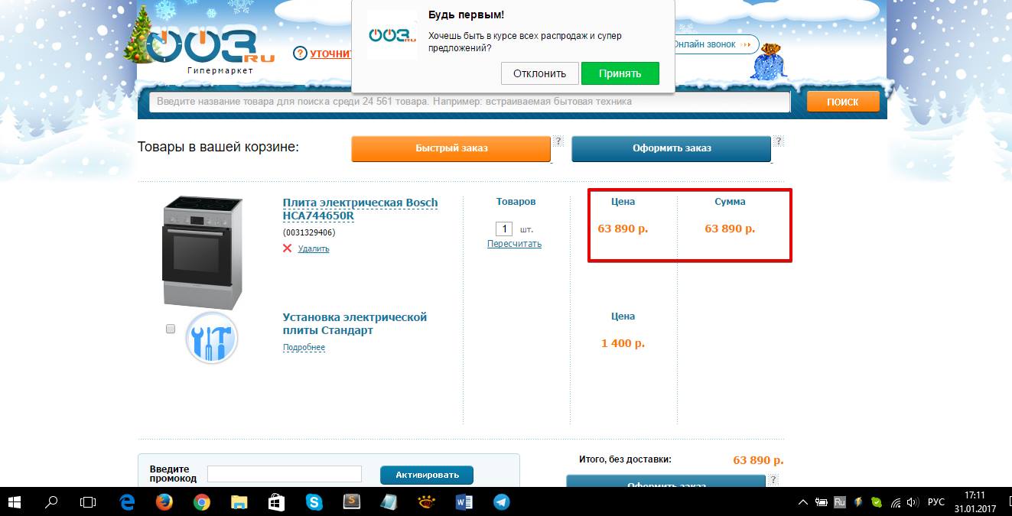Click the 003.ru hypermarket logo
1012x516 pixels.
point(200,47)
